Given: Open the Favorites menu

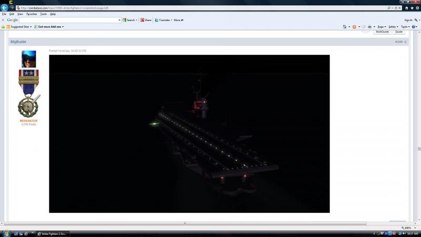Looking at the screenshot, I should point(32,14).
